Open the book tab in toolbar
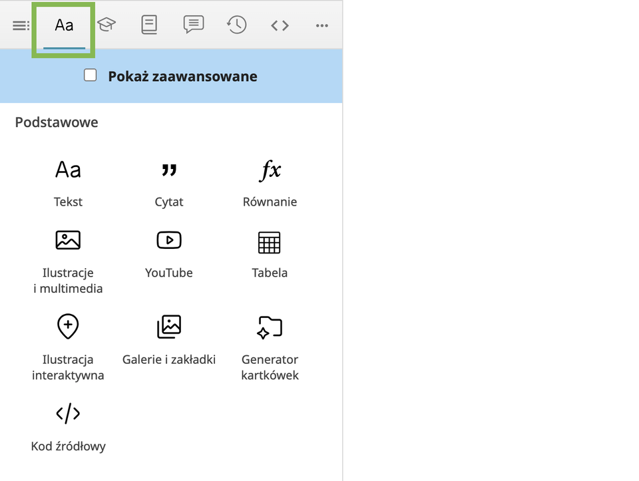639x481 pixels. coord(149,25)
